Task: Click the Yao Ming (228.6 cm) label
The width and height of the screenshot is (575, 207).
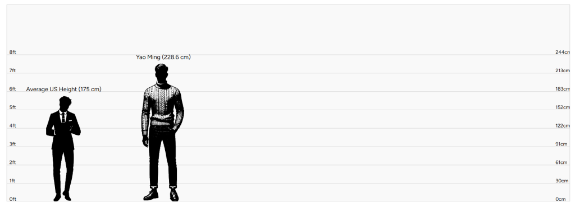Action: pyautogui.click(x=163, y=57)
